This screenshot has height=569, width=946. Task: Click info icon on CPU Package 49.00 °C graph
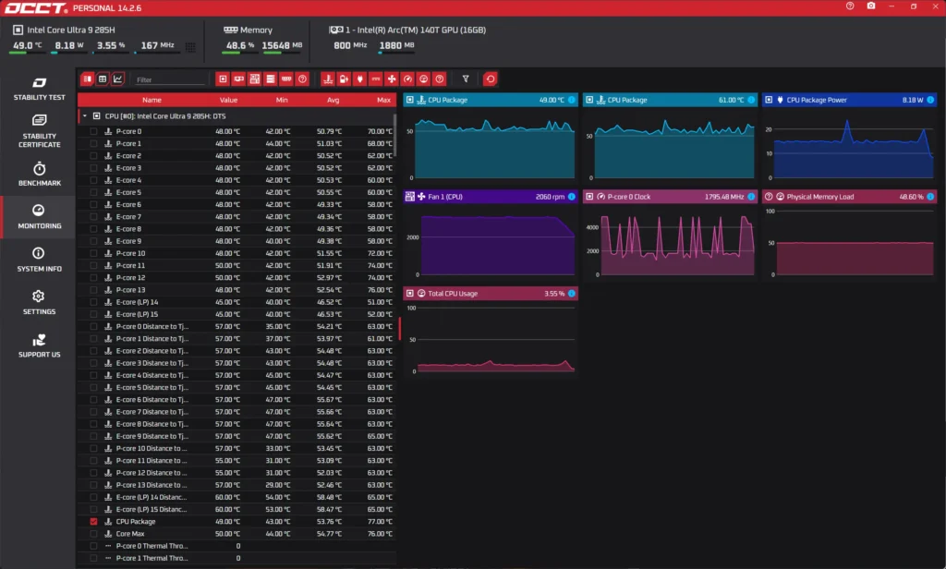[571, 100]
